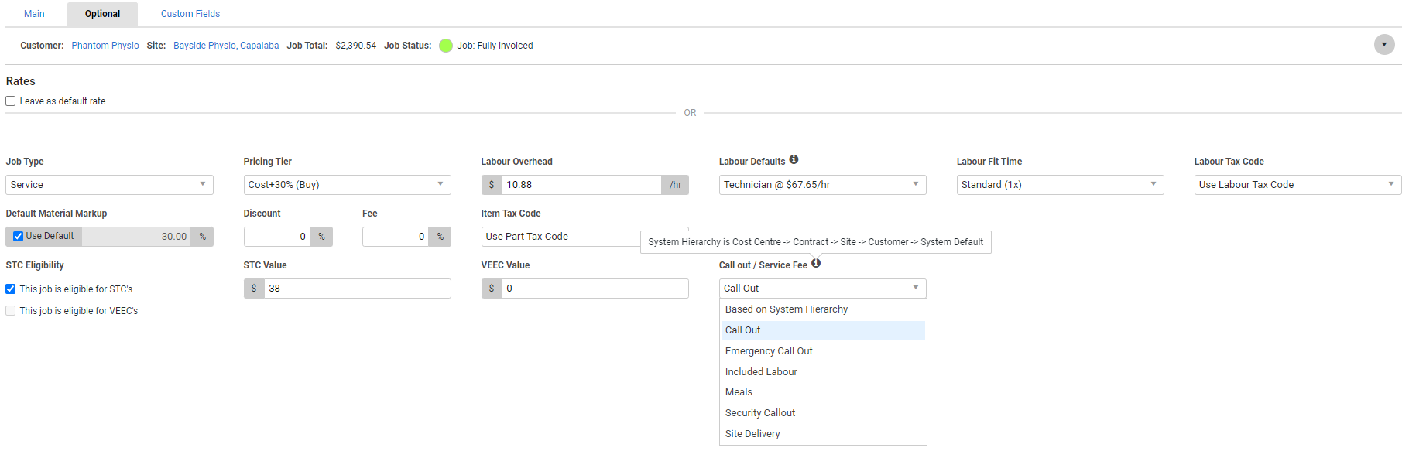The height and width of the screenshot is (451, 1402).
Task: Click the Fee percentage field
Action: click(x=396, y=237)
